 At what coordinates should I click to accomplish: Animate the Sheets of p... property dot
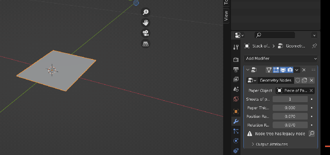pyautogui.click(x=312, y=99)
